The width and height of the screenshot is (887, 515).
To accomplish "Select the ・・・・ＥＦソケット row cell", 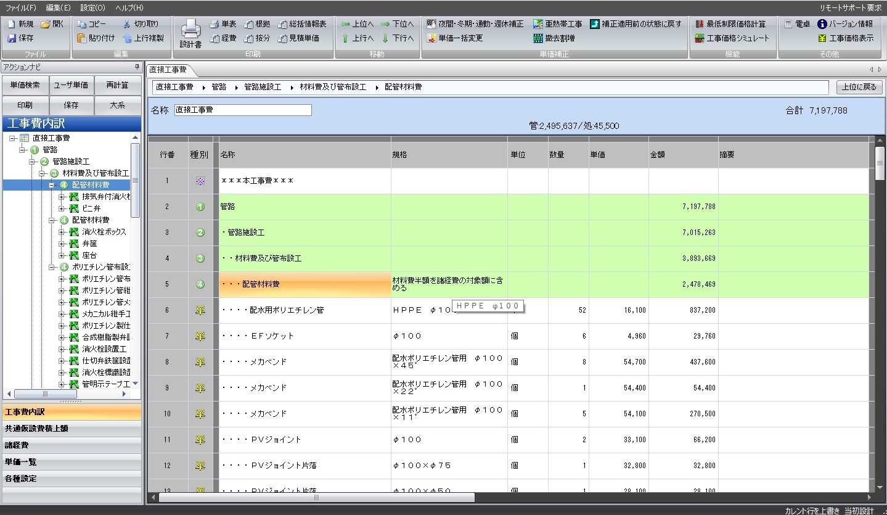I will [x=305, y=336].
